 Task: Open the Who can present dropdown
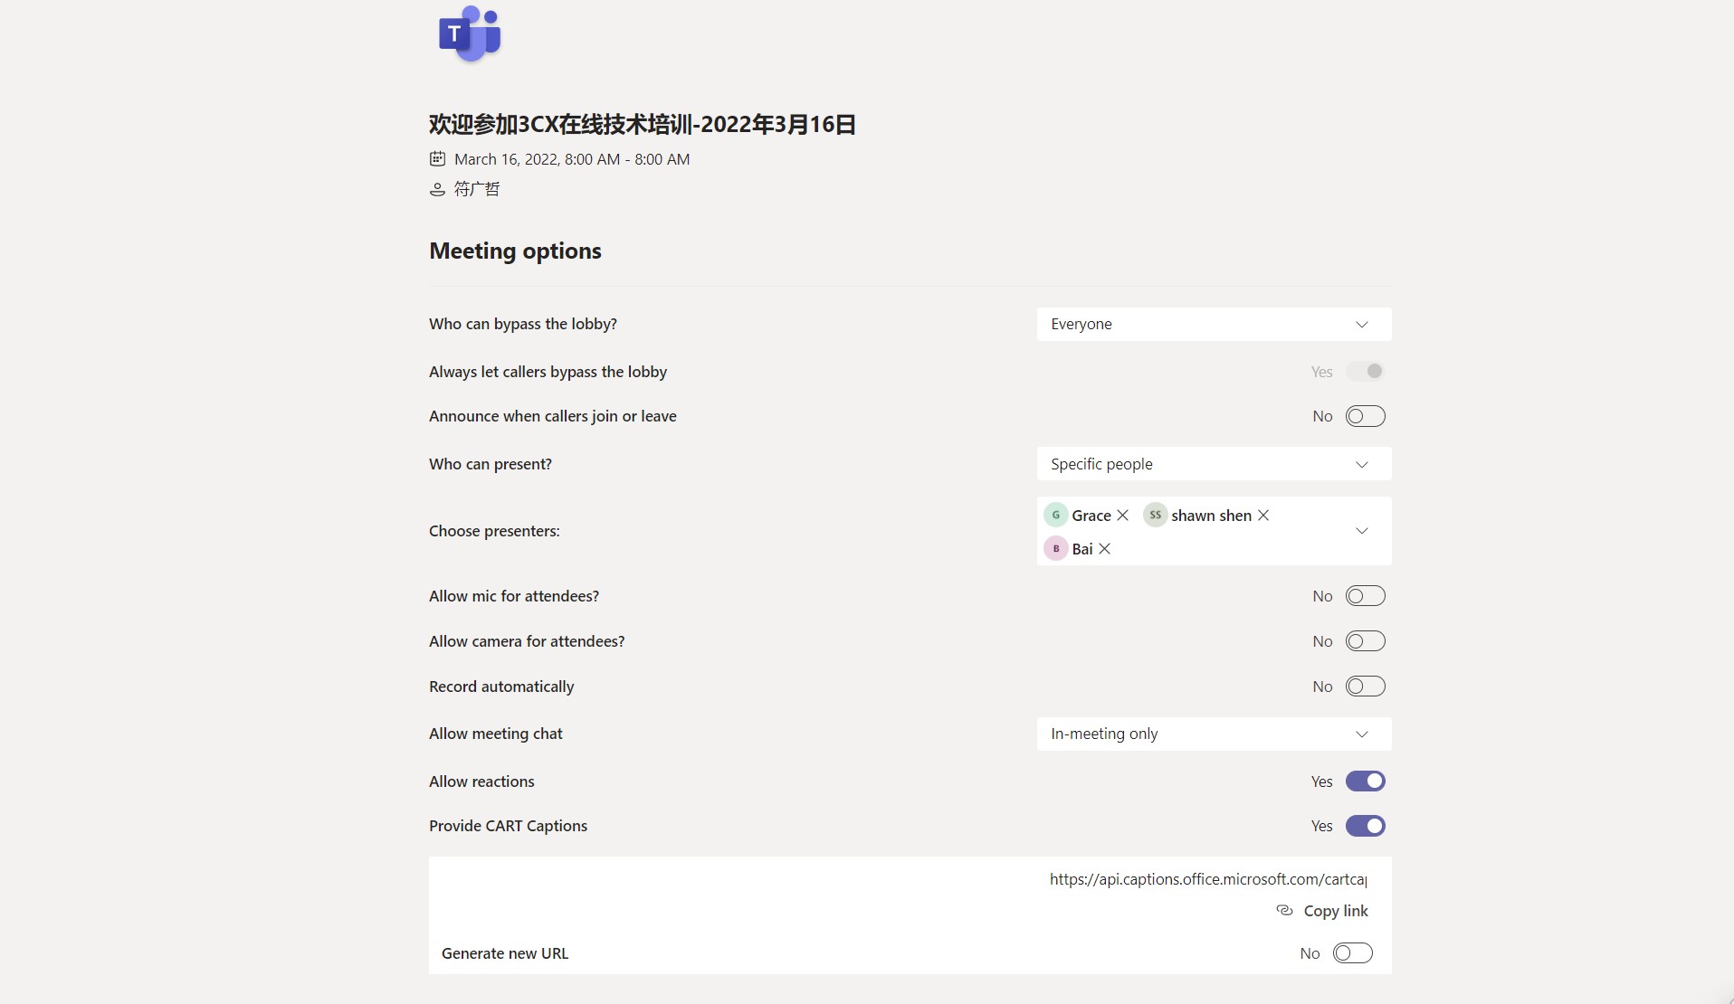click(1213, 464)
